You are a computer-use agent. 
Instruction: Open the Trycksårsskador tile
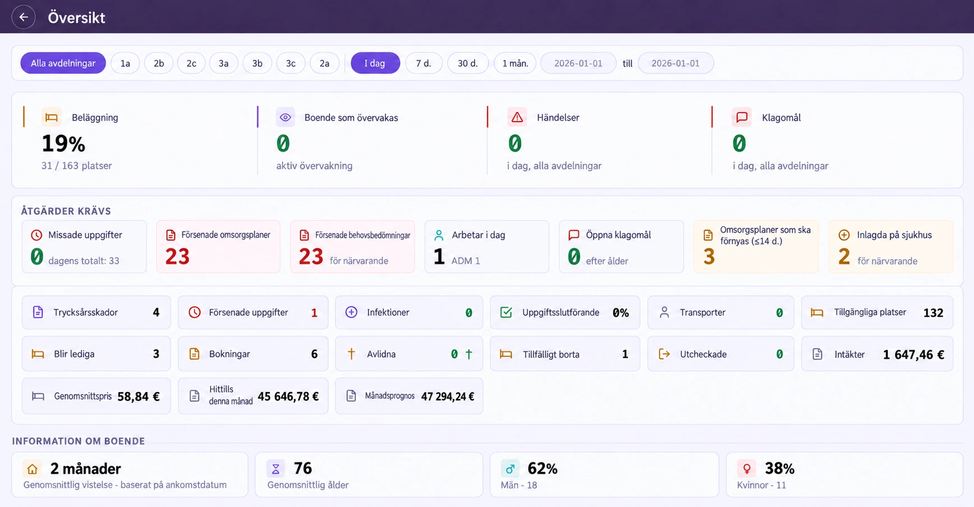pos(96,312)
